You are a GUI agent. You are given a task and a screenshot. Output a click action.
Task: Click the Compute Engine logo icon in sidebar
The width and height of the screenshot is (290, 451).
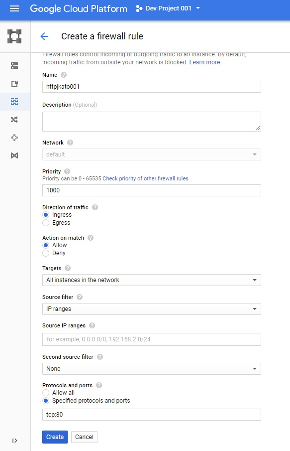click(15, 36)
